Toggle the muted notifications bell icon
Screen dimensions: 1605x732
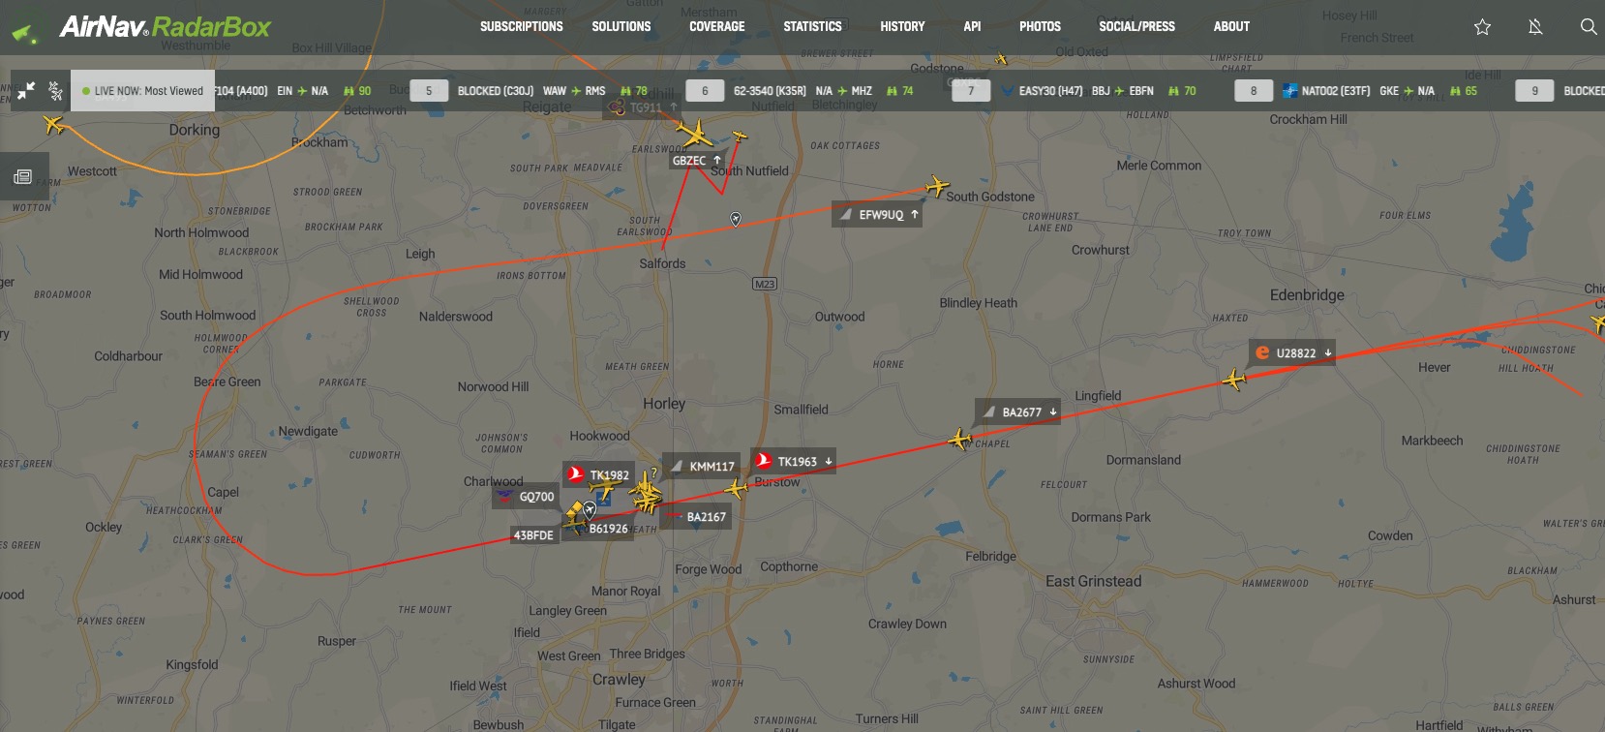(1535, 27)
